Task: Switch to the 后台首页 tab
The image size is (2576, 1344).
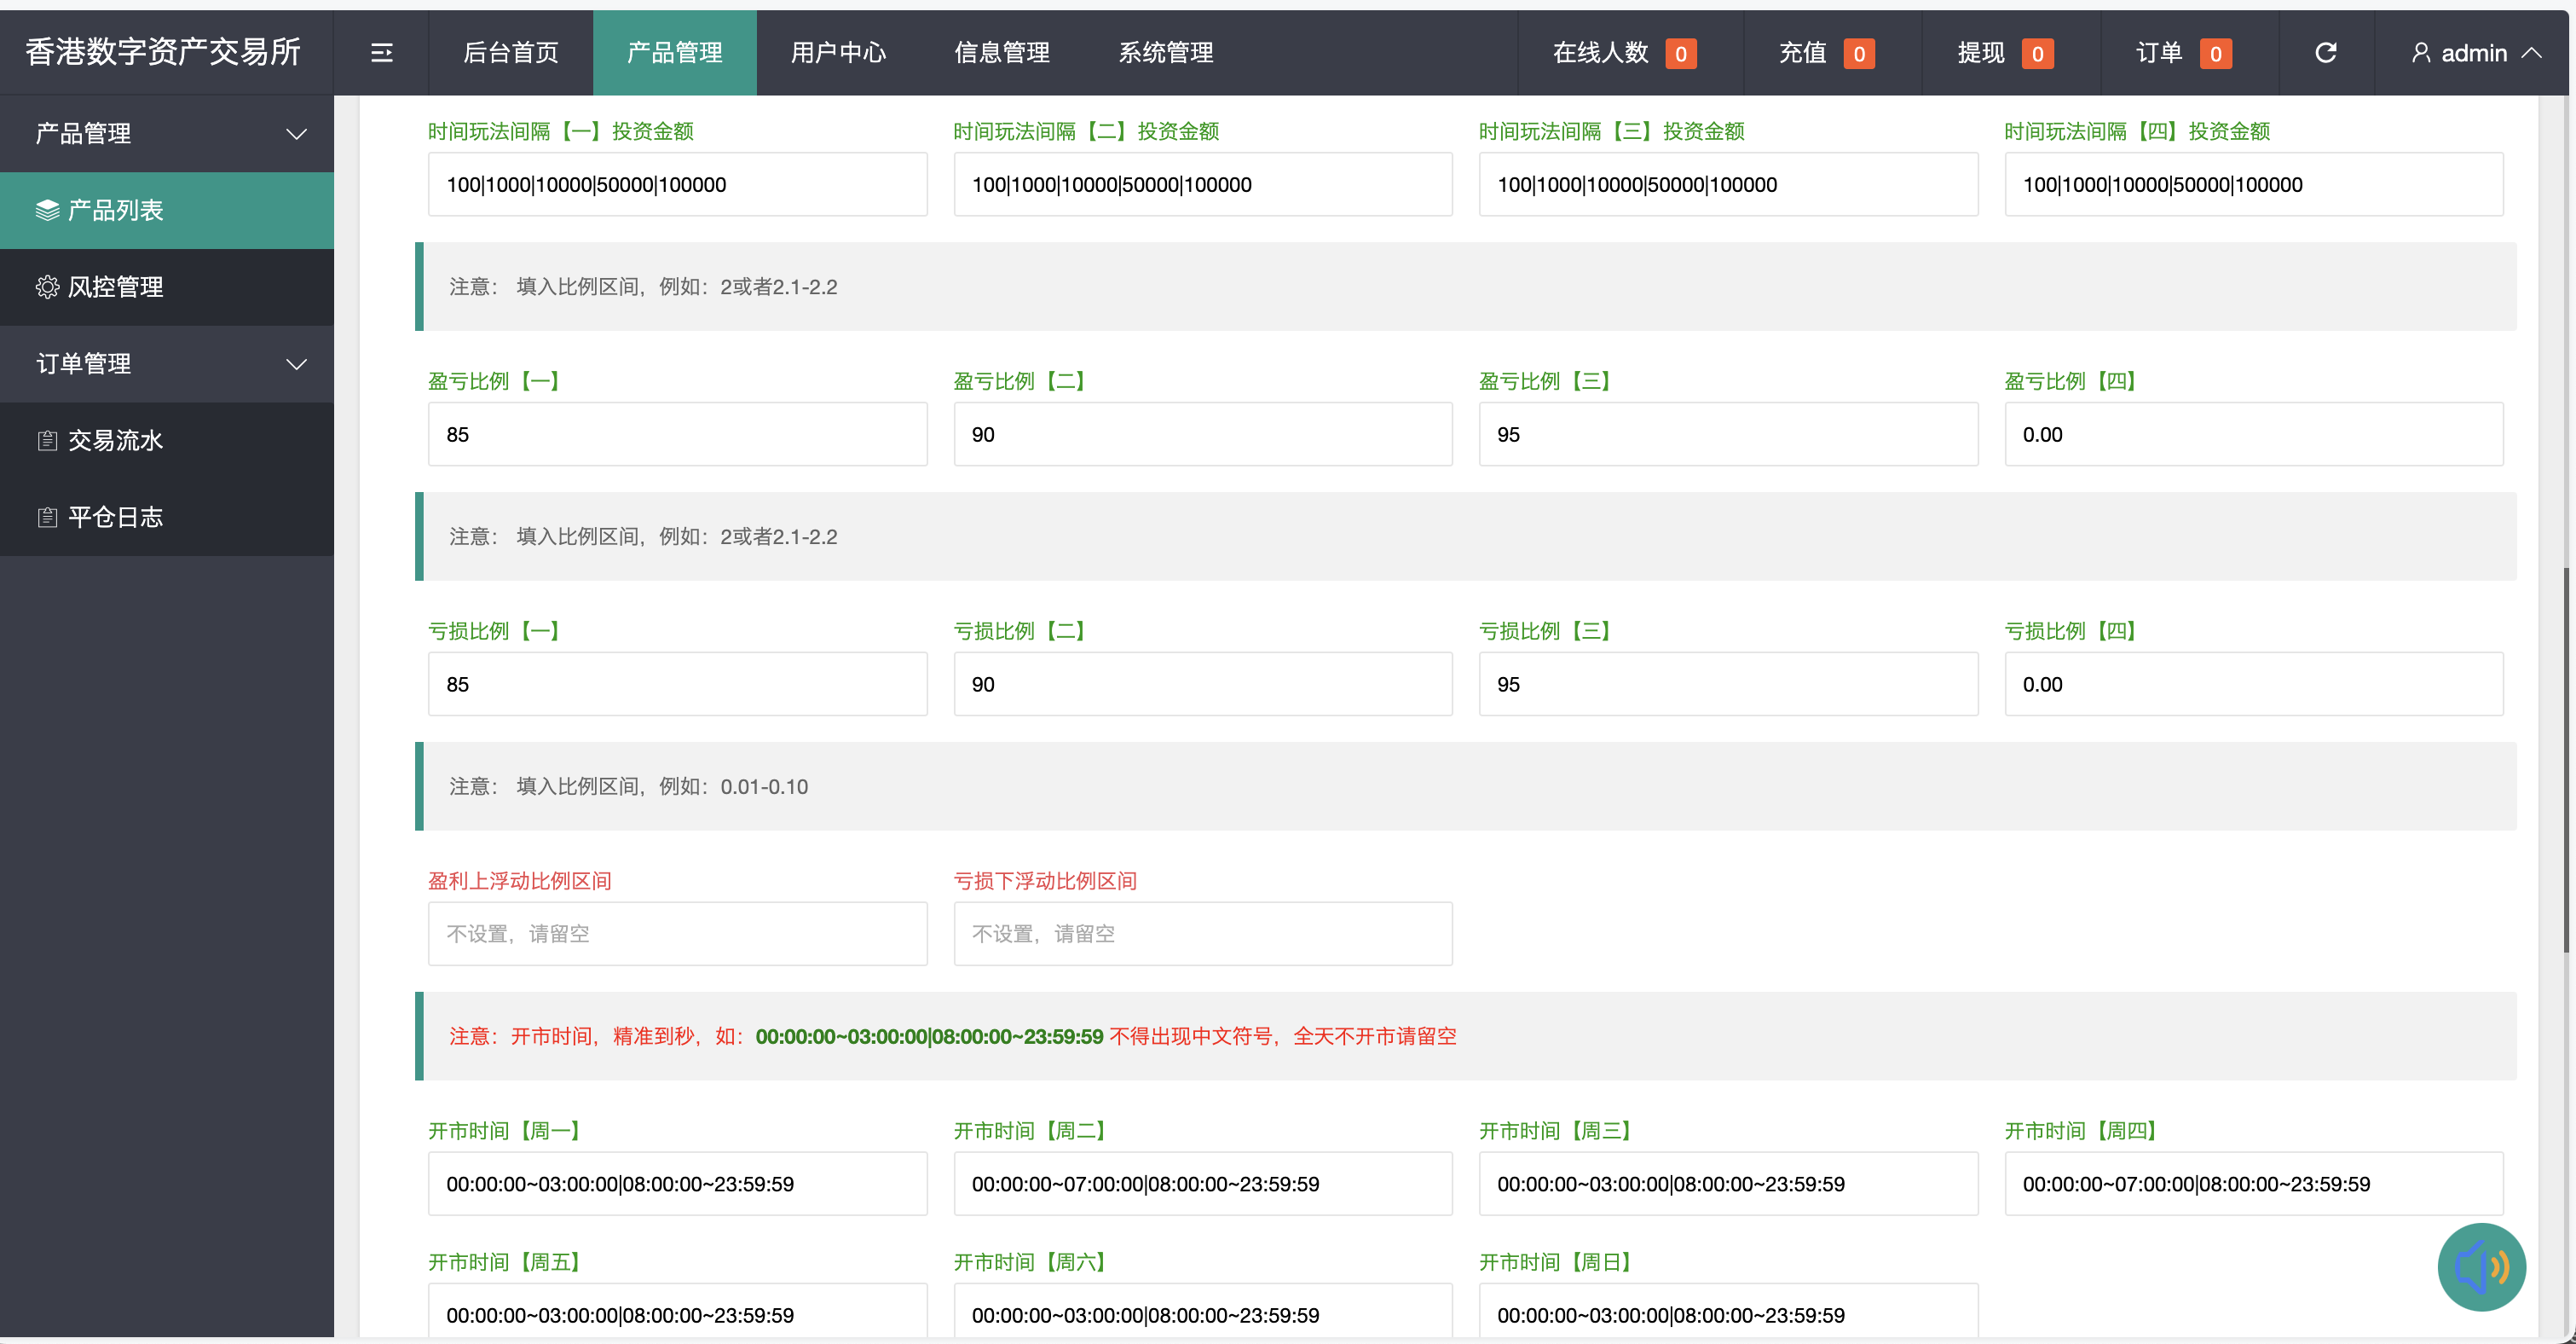Action: [510, 53]
